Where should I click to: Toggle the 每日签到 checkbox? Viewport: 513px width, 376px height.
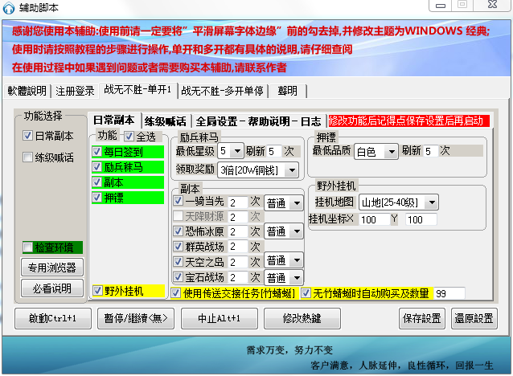(x=98, y=151)
